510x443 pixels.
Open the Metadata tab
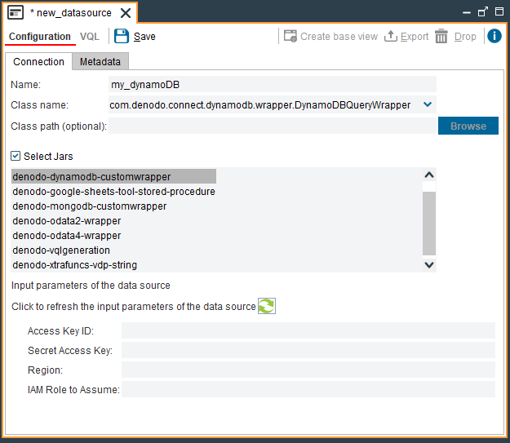100,61
